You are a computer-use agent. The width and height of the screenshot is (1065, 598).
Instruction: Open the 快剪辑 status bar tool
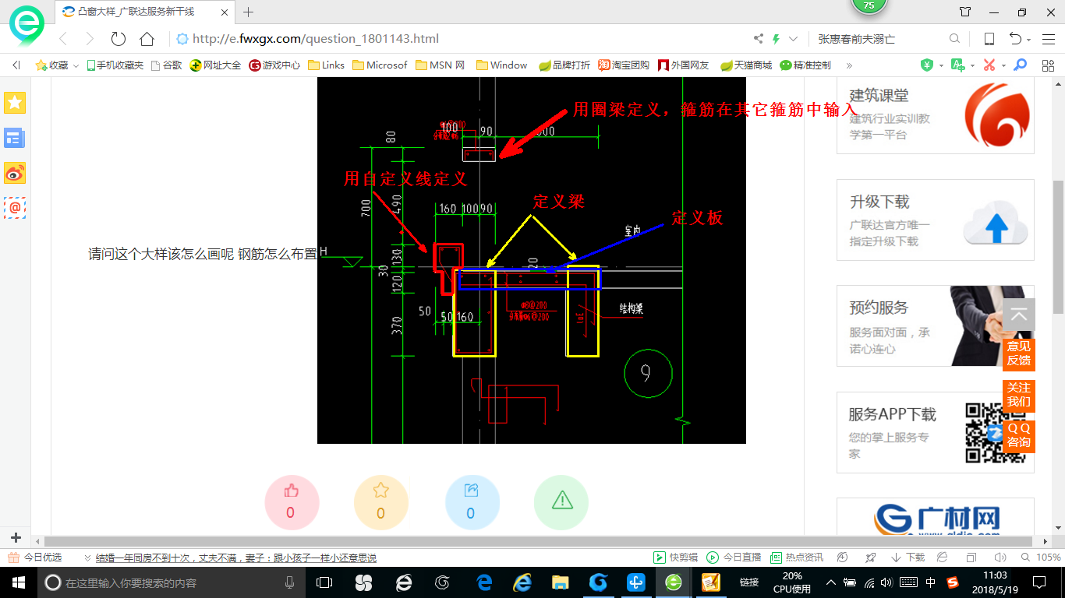[x=675, y=558]
